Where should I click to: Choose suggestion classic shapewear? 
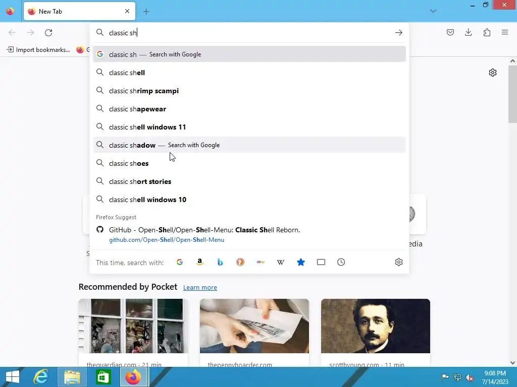249,109
